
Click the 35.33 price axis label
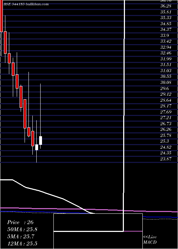[166, 18]
